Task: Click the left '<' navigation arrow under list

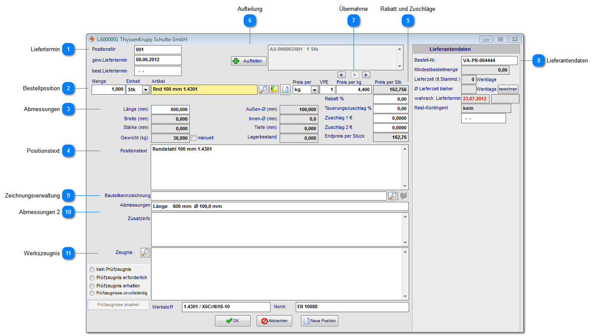Action: point(342,75)
